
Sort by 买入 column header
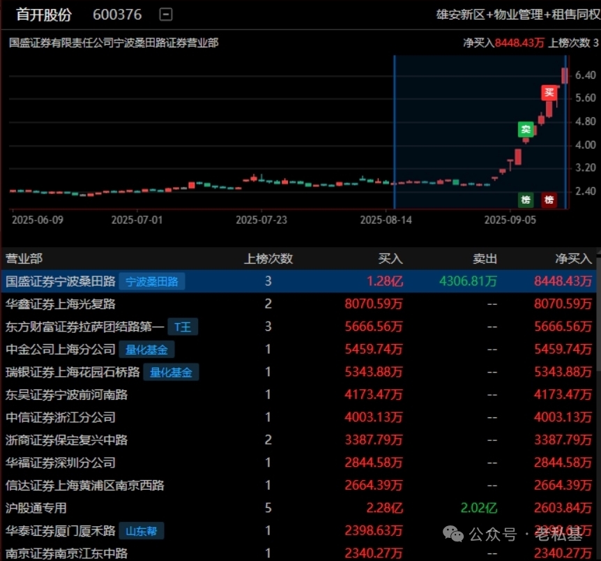390,258
